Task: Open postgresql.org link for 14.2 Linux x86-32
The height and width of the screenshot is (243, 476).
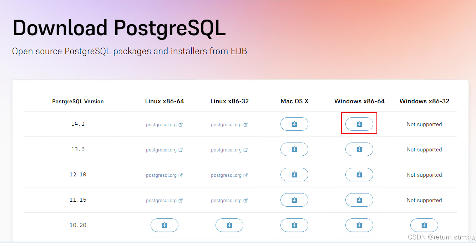Action: (x=229, y=125)
